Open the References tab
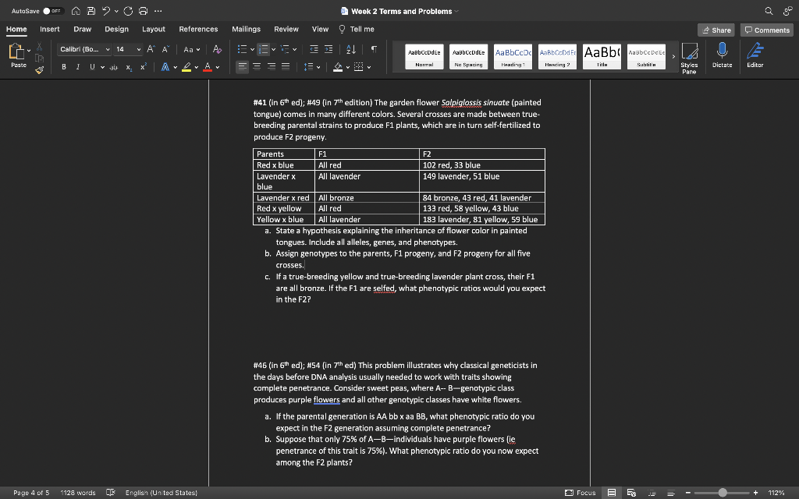This screenshot has height=499, width=799. pos(198,29)
